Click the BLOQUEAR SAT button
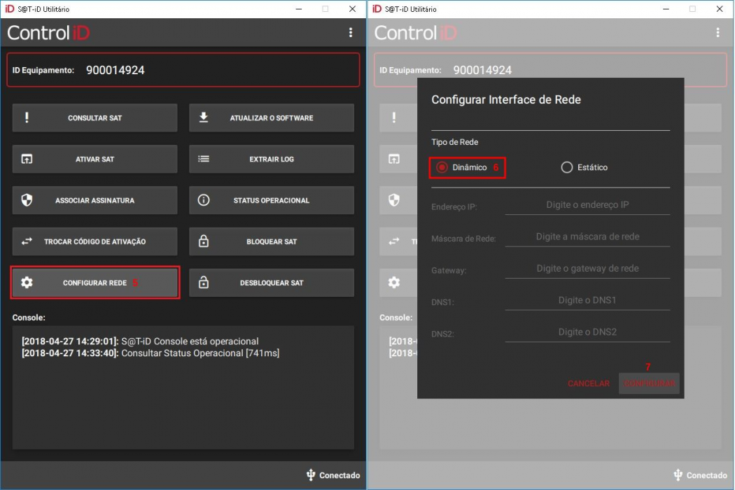This screenshot has width=735, height=490. (272, 241)
